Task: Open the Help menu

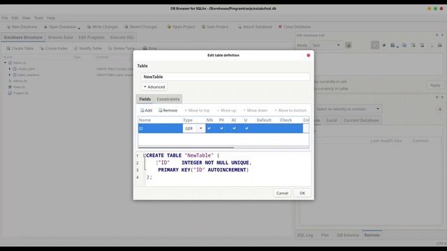Action: [x=51, y=18]
